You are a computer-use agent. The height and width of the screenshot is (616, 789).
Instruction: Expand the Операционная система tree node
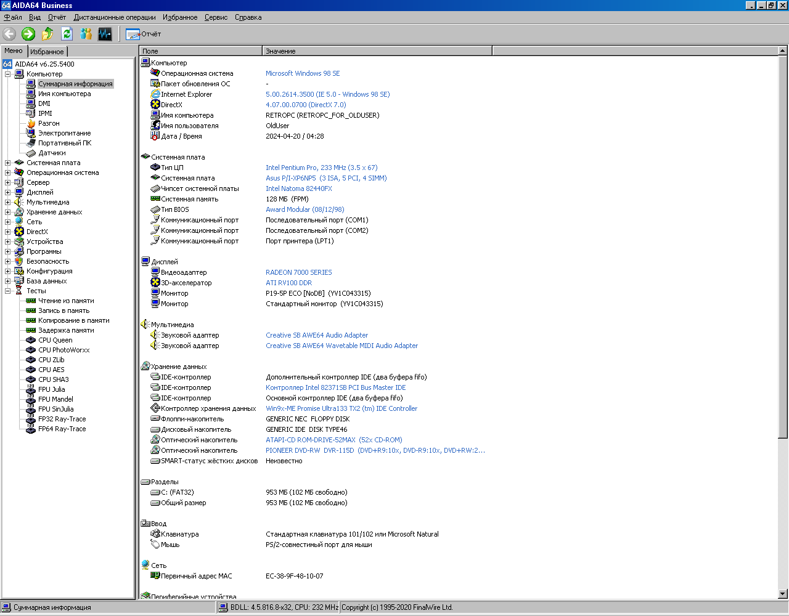8,172
